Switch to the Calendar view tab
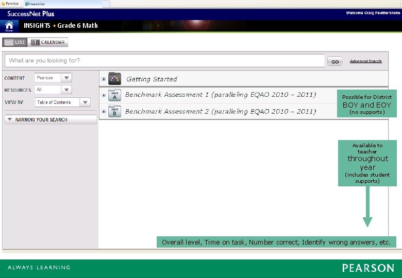This screenshot has height=278, width=402. point(48,42)
